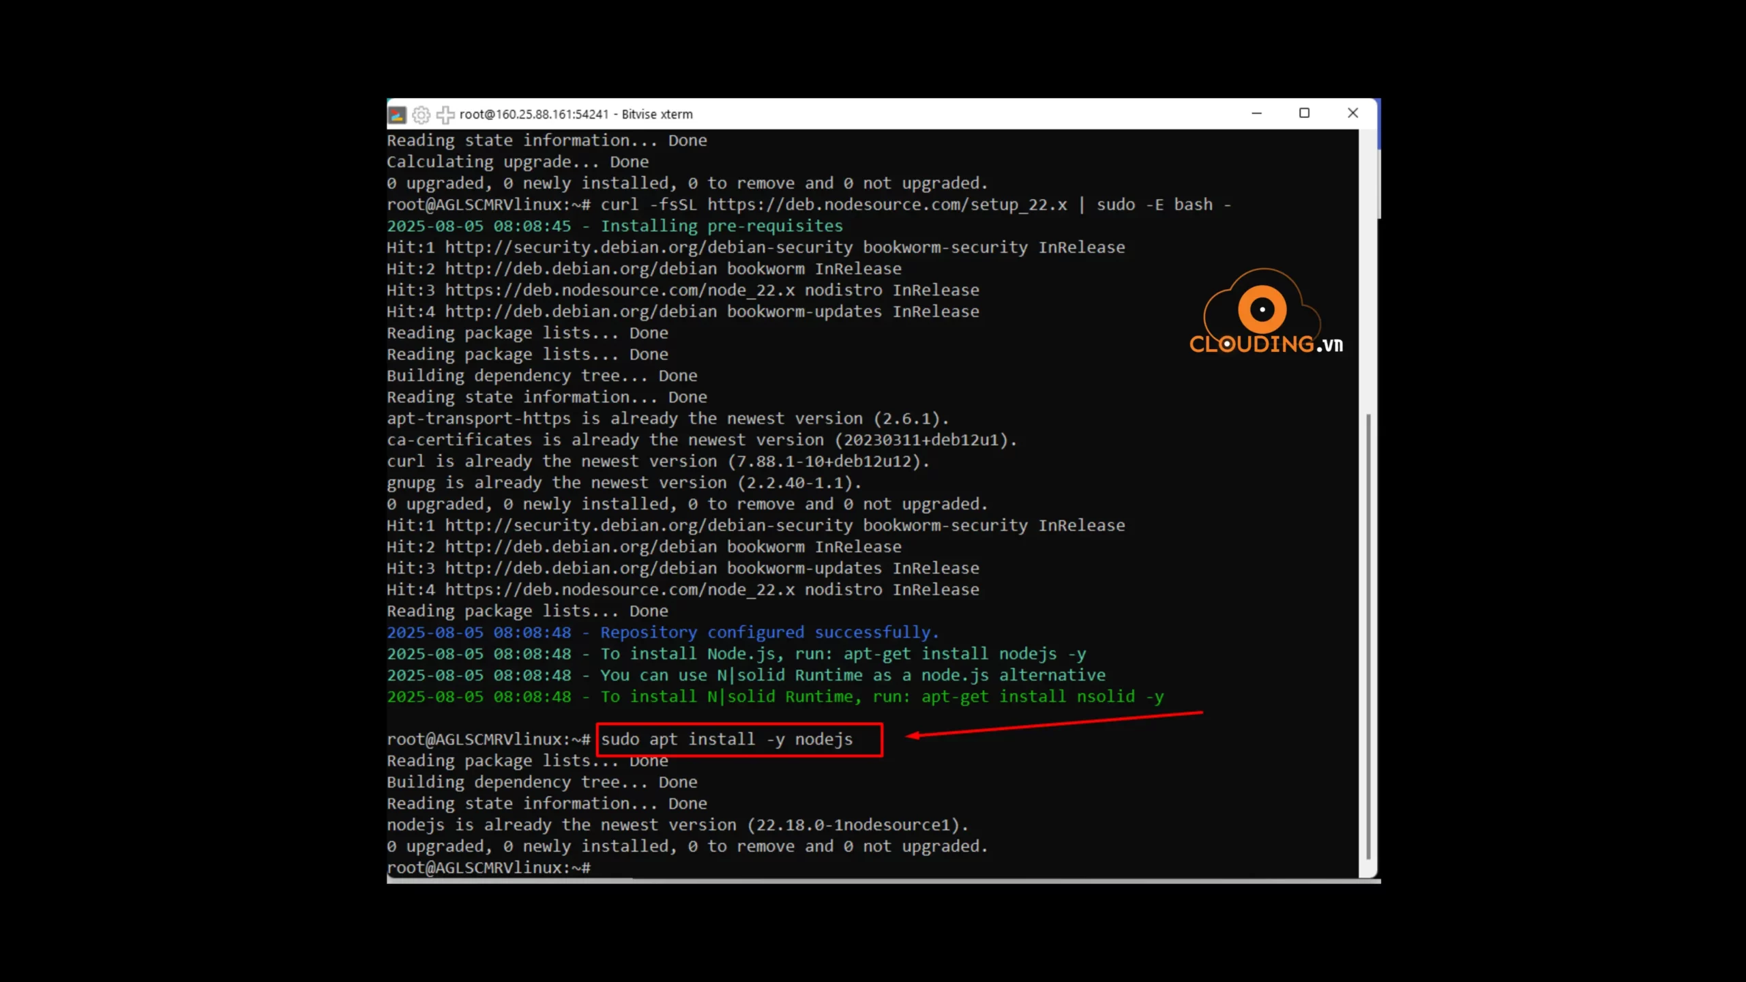
Task: Click 'curl is already the newest version' line
Action: coord(658,461)
